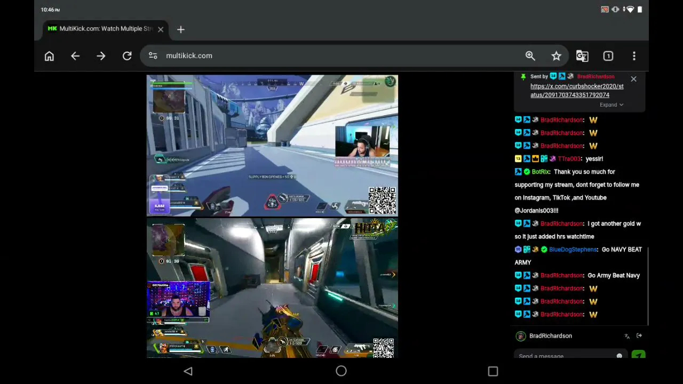Viewport: 683px width, 384px height.
Task: Click TTra003's yellow 13 subscriber badge
Action: pos(518,159)
